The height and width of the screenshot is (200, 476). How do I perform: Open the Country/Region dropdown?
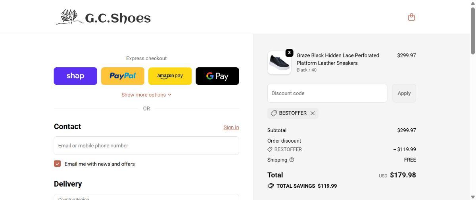[x=146, y=197]
